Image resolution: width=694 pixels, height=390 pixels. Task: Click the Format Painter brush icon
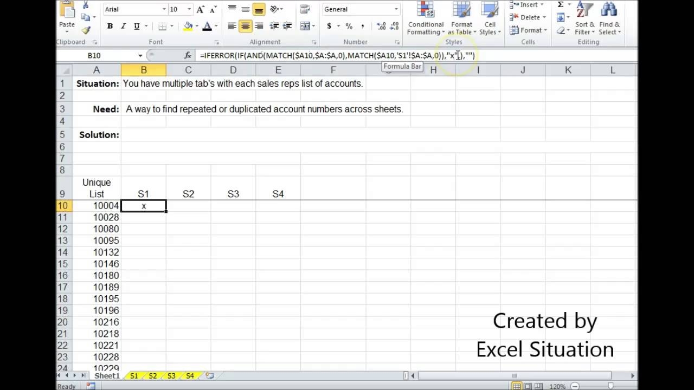click(86, 30)
